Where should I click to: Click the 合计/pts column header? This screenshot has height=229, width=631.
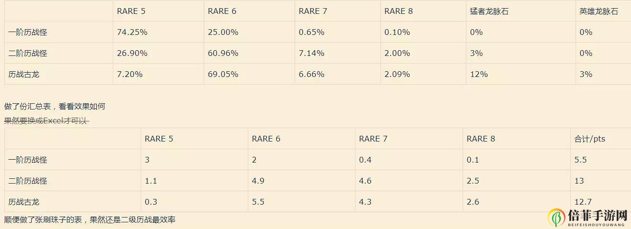point(589,139)
